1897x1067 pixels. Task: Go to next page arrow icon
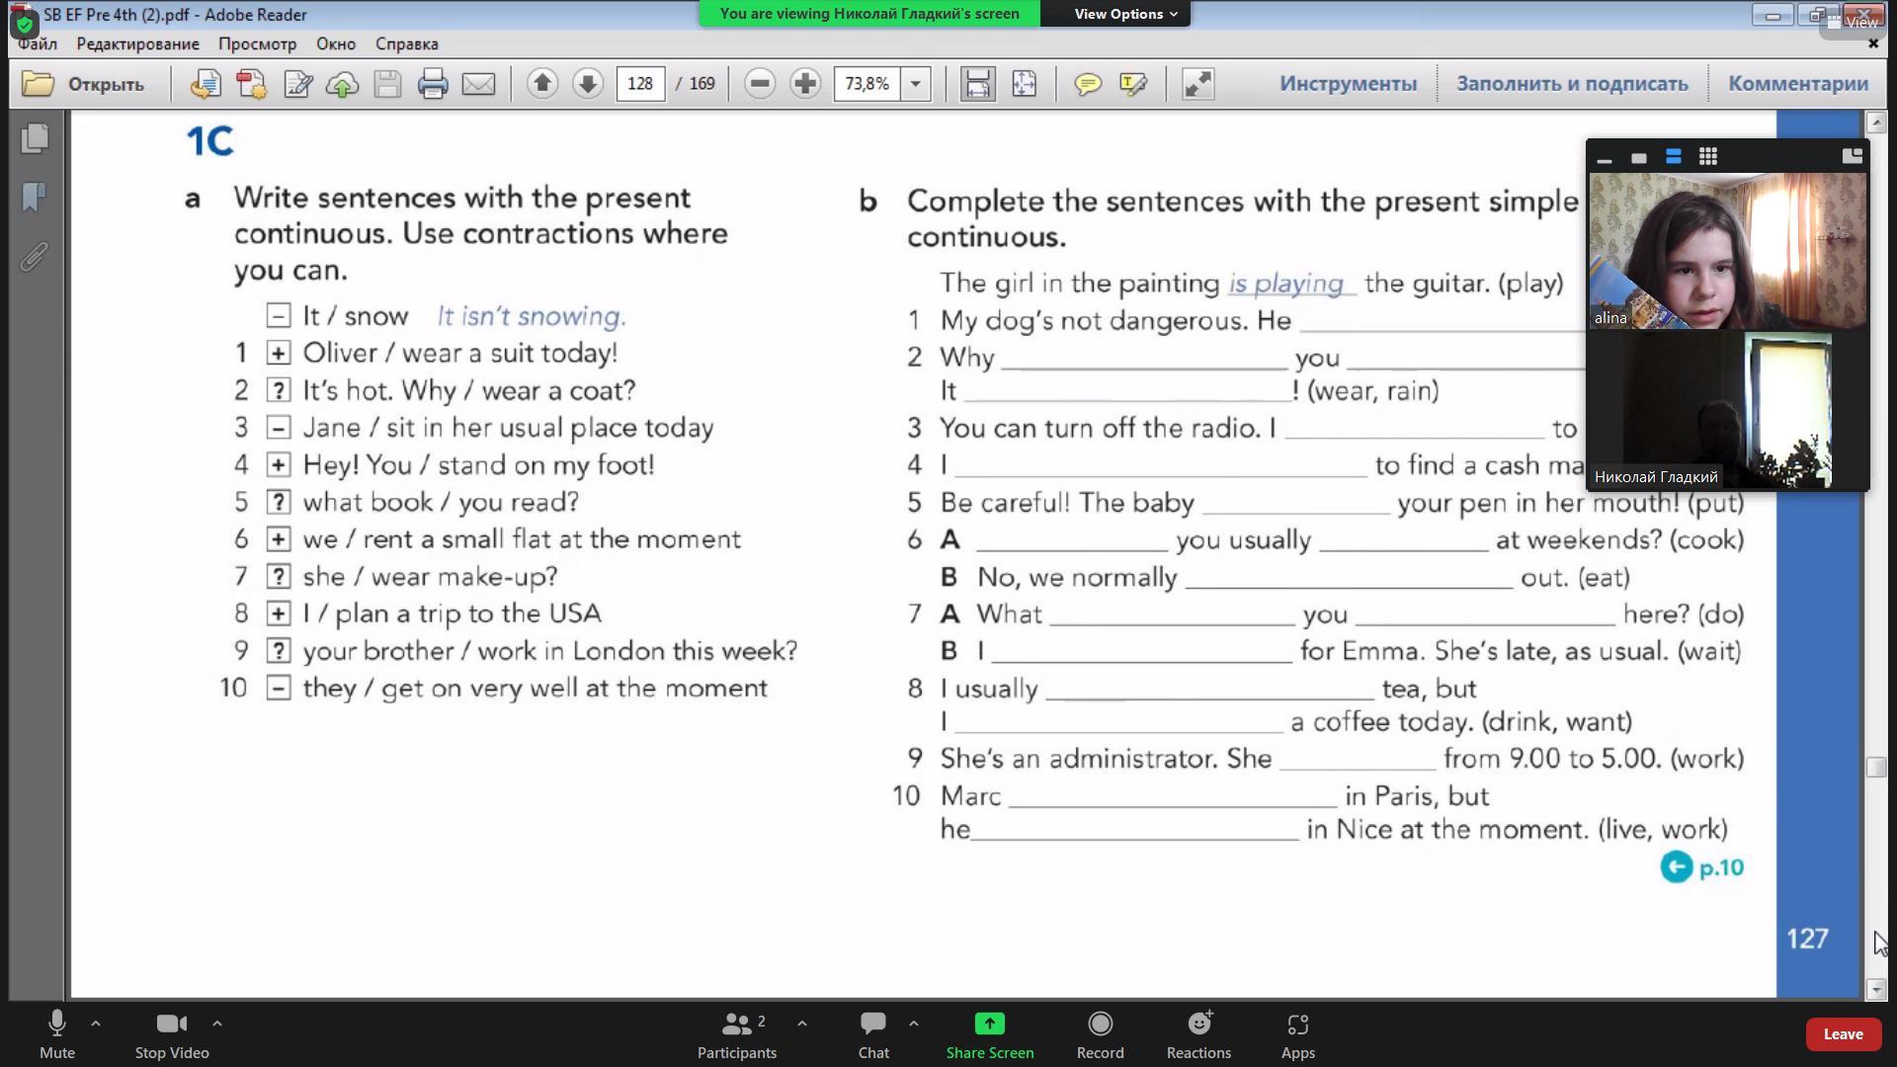point(587,84)
